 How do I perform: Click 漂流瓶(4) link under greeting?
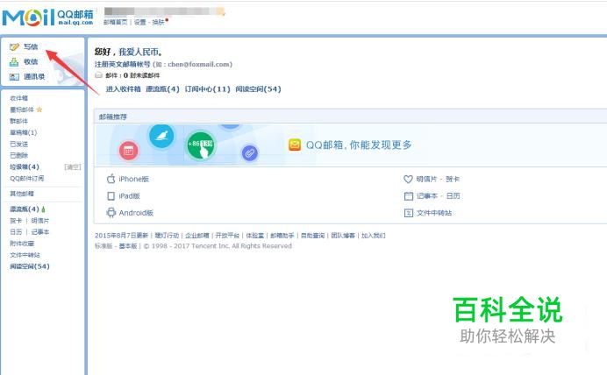(162, 88)
